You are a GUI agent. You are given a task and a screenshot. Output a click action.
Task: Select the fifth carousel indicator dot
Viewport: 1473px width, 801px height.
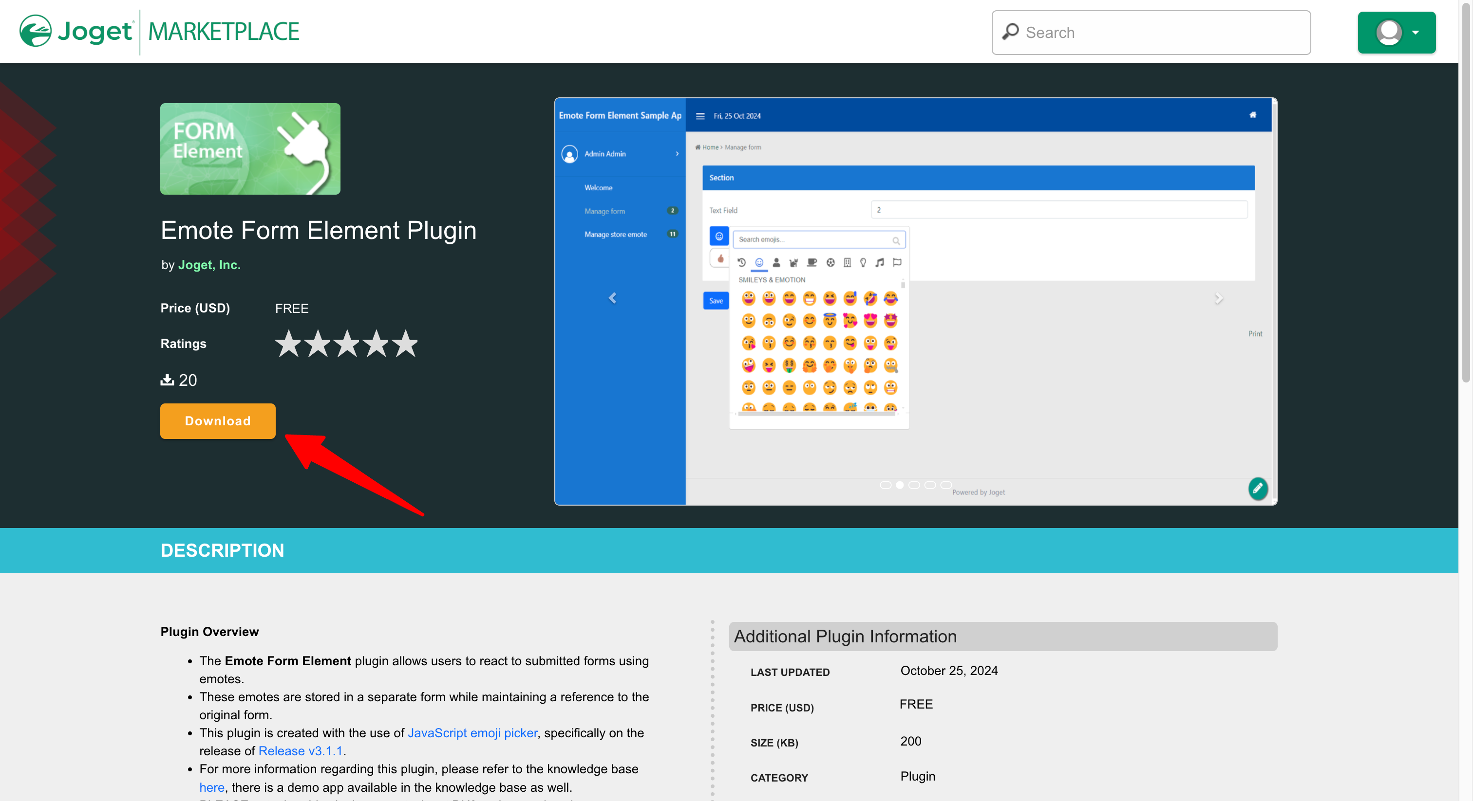click(946, 485)
